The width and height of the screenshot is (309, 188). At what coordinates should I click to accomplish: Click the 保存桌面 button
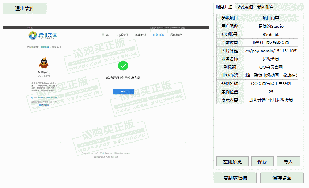click(x=282, y=178)
